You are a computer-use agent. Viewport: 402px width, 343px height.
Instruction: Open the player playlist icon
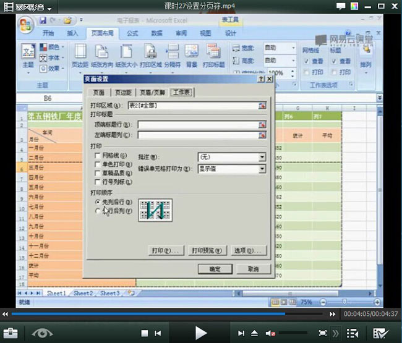click(x=353, y=333)
